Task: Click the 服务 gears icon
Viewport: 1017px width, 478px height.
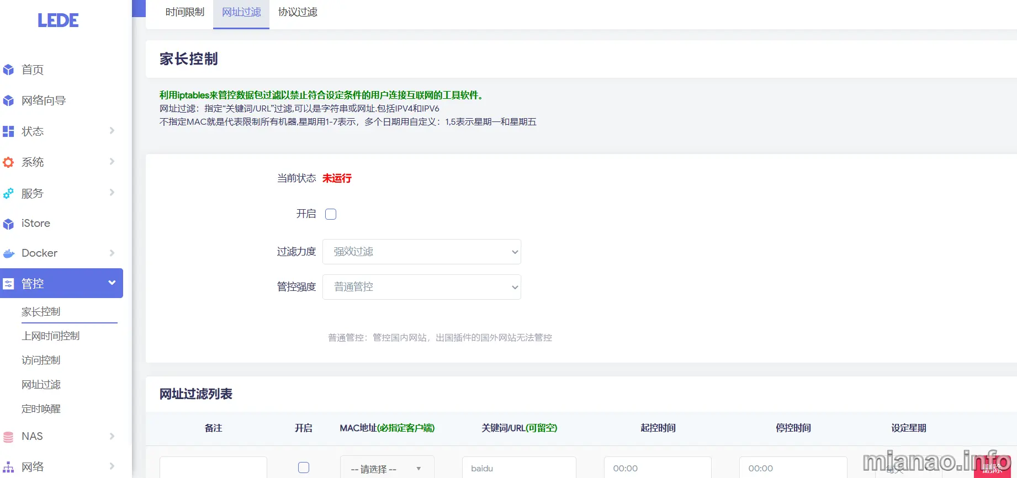Action: [8, 193]
